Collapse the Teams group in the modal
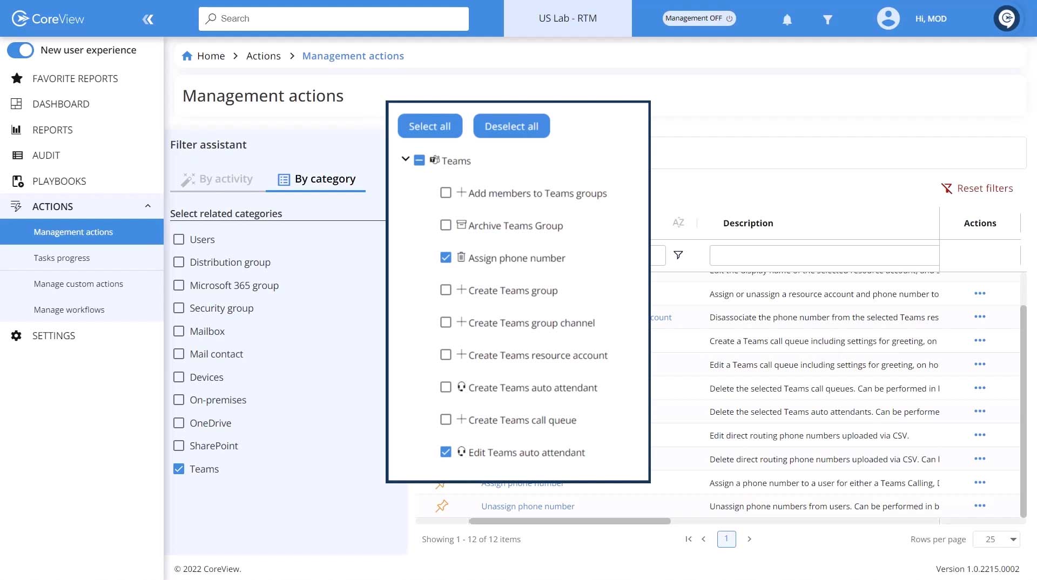Image resolution: width=1037 pixels, height=580 pixels. click(405, 159)
